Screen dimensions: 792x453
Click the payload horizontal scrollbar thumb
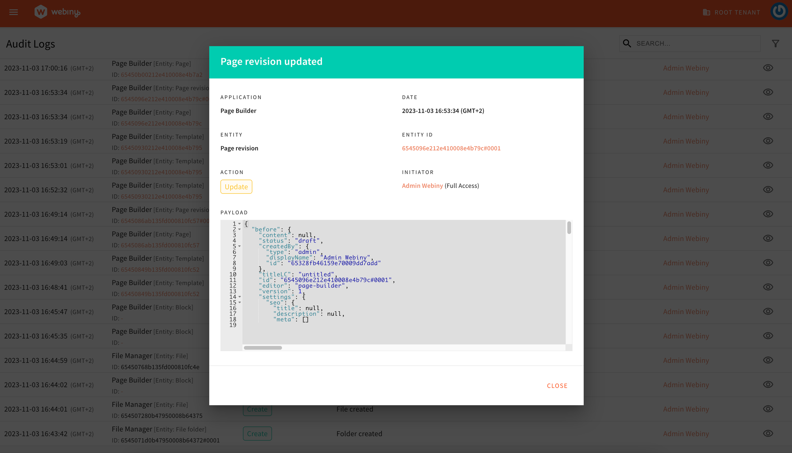[x=263, y=348]
